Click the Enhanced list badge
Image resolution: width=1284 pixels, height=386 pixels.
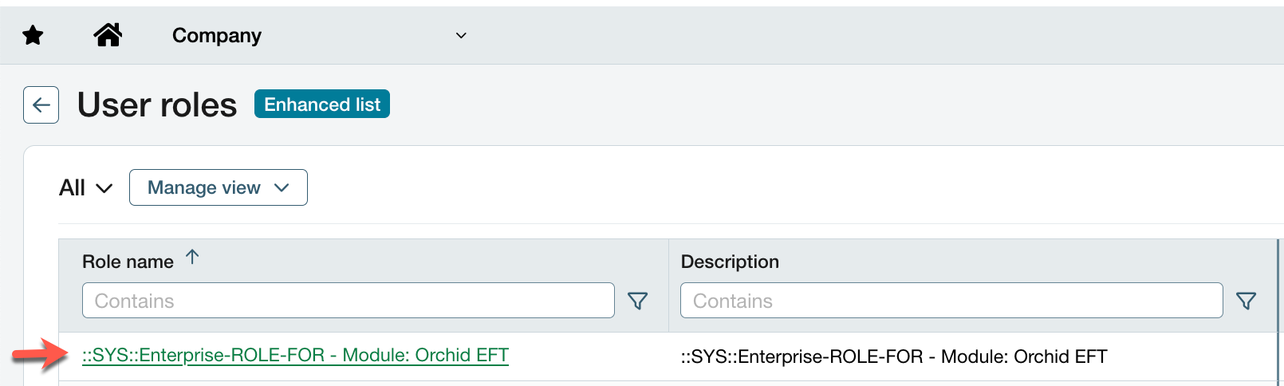pos(322,104)
